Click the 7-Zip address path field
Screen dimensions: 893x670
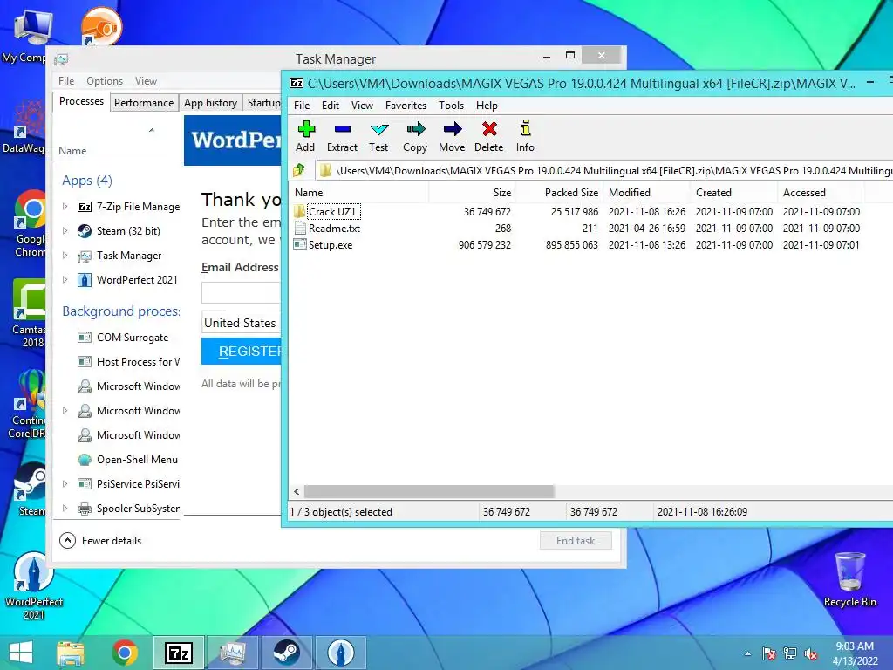pyautogui.click(x=605, y=170)
